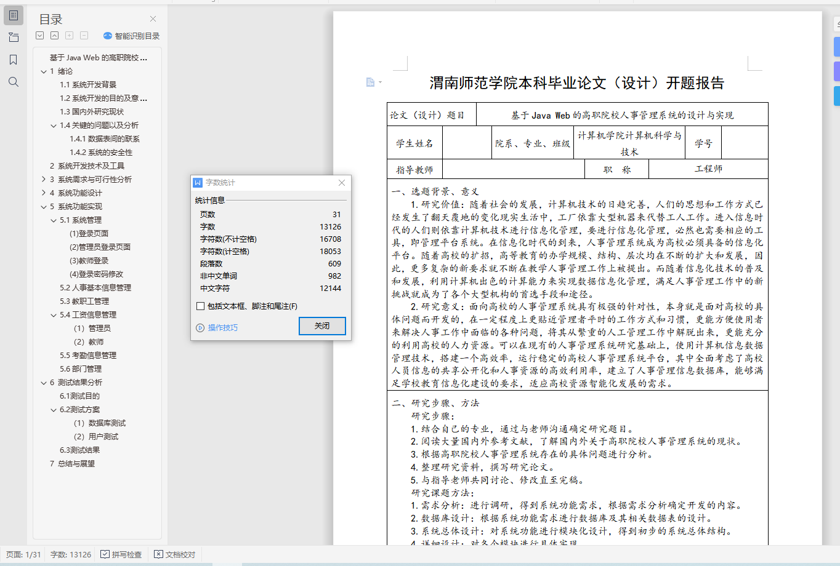
Task: Open 文档校对 from the status bar
Action: [175, 554]
